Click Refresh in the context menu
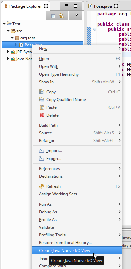Image resolution: width=131 pixels, height=269 pixels. pyautogui.click(x=77, y=186)
